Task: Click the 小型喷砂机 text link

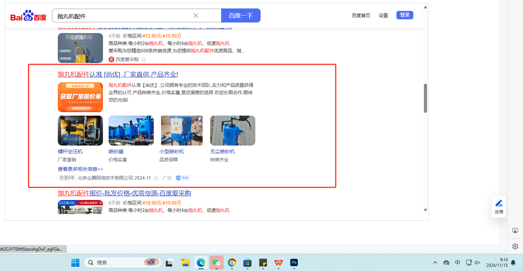Action: coord(172,151)
